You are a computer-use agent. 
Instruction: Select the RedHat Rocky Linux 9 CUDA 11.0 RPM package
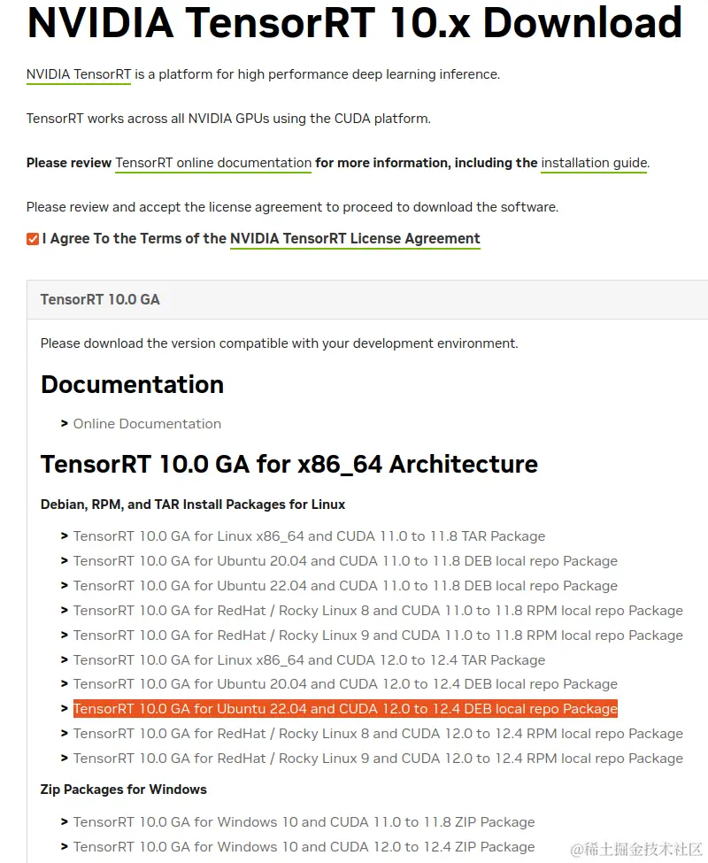pos(378,635)
